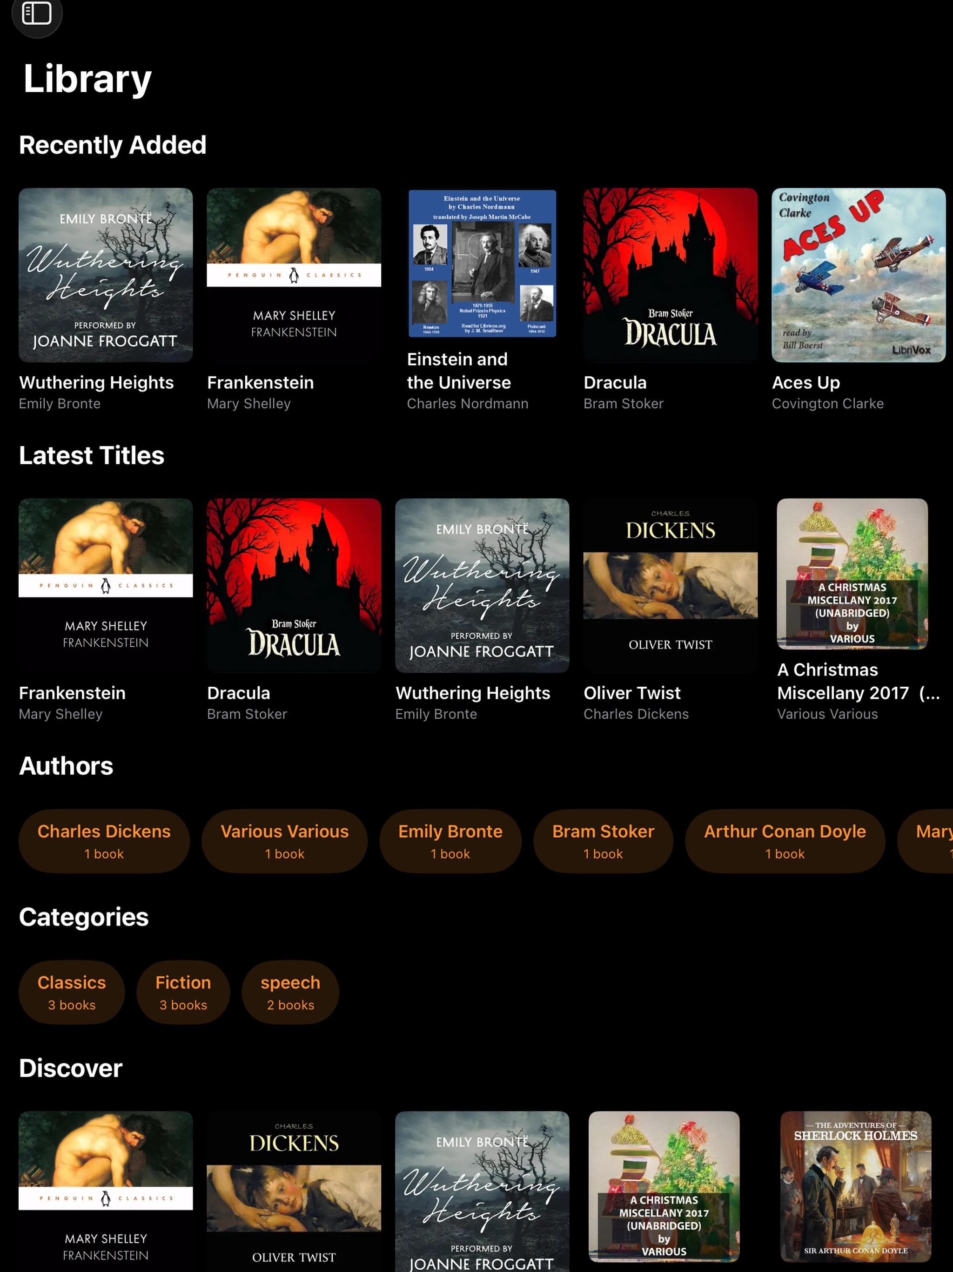Click the 'Discover' section heading

(x=71, y=1069)
